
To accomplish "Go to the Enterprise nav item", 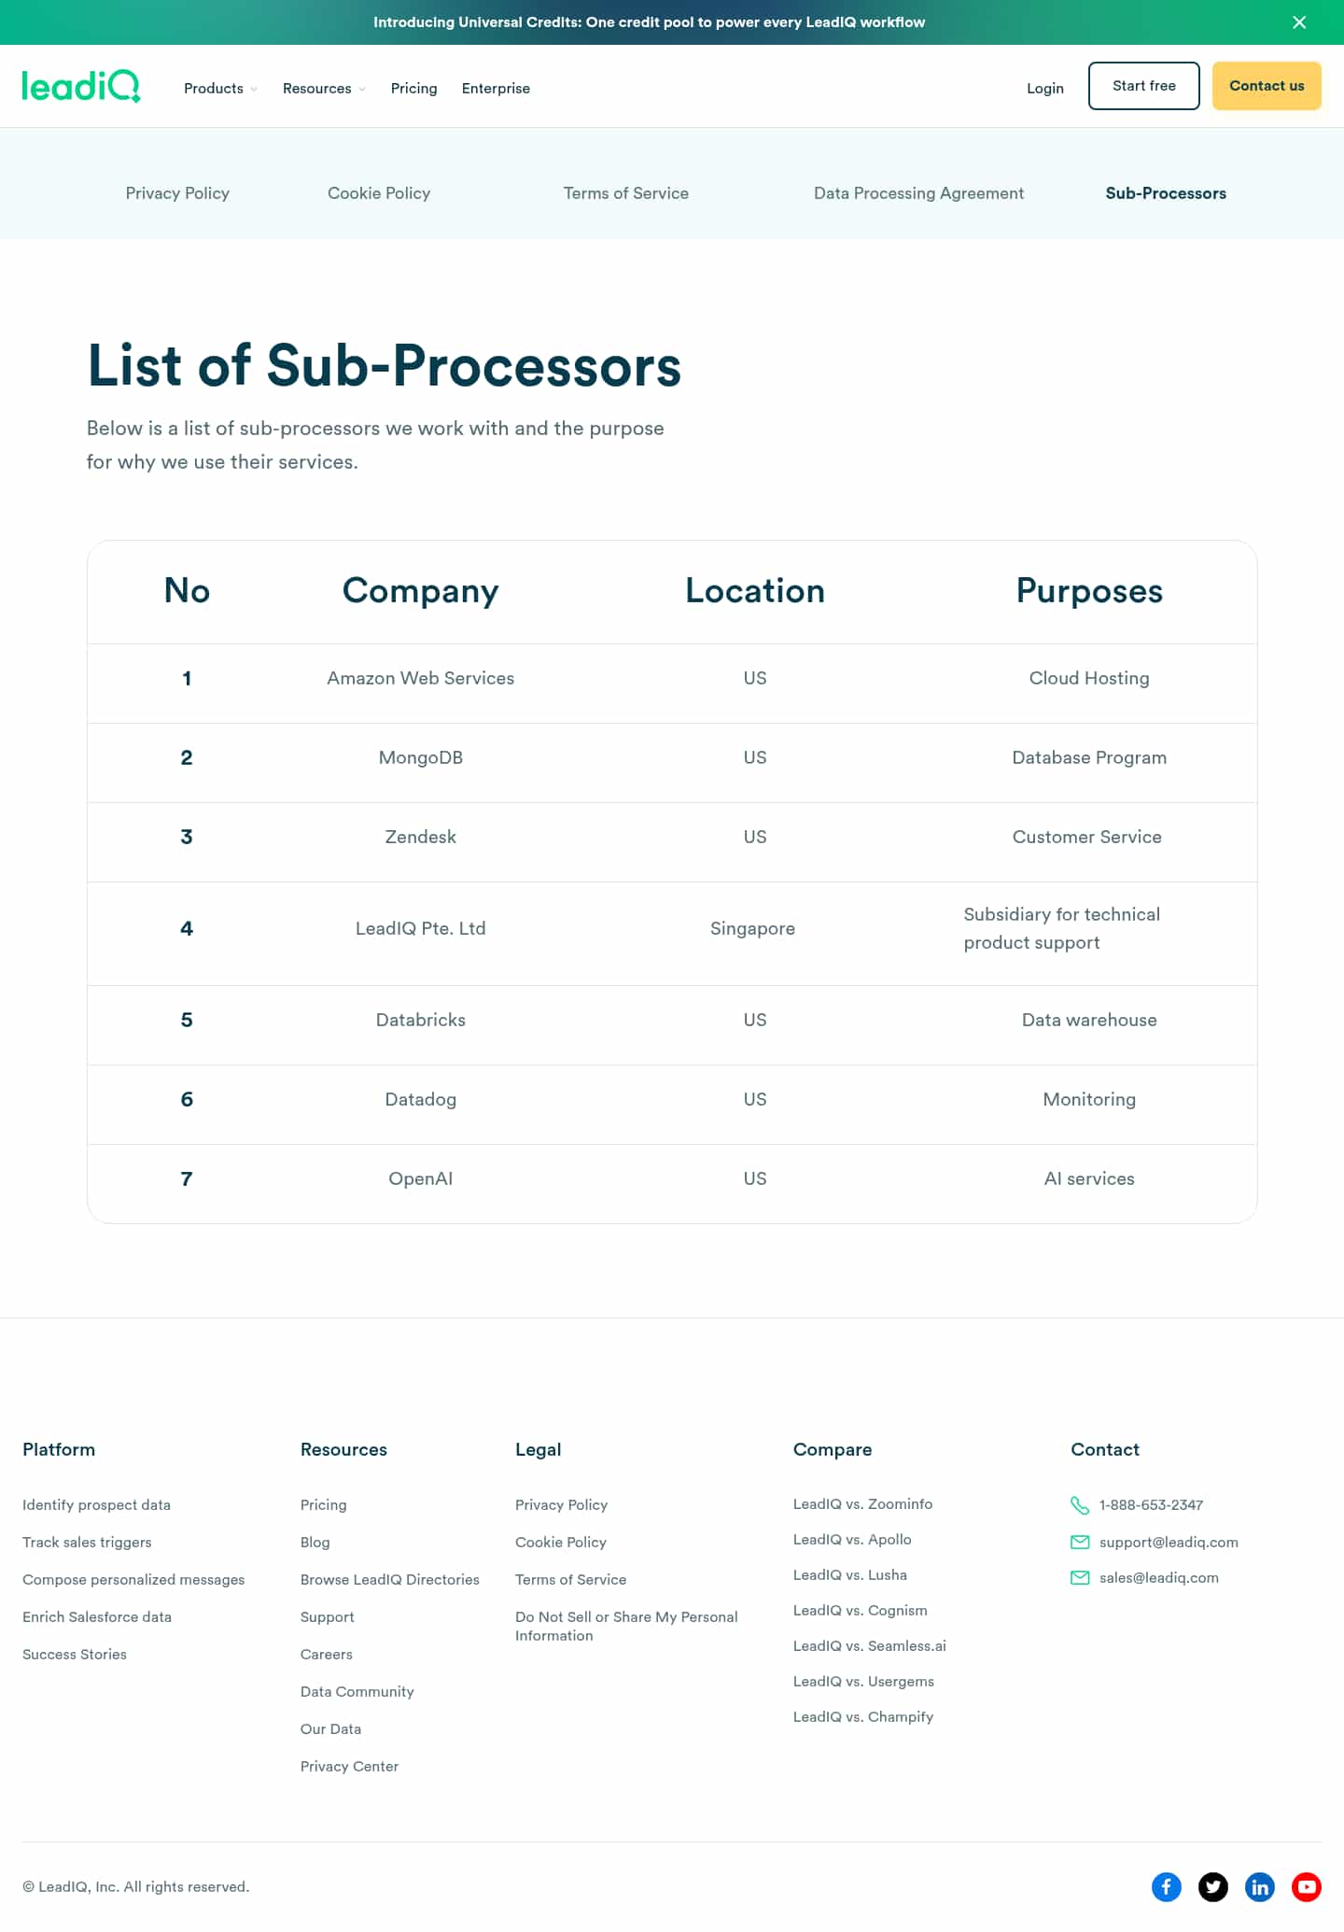I will point(496,89).
